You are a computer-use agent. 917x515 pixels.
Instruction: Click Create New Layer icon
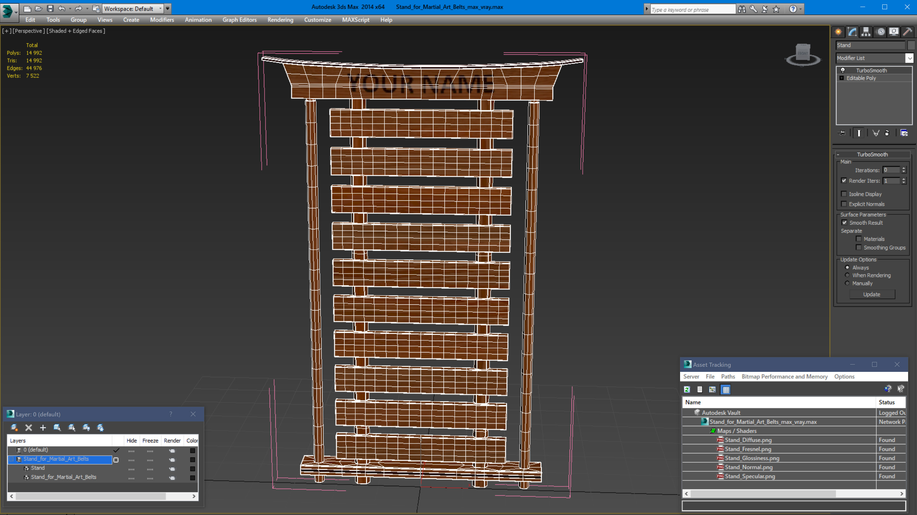14,428
